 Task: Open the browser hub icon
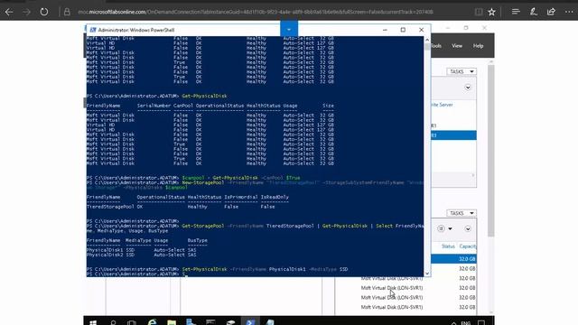(x=516, y=12)
